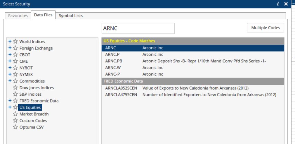Expand the NYMEX folder
This screenshot has width=295, height=144.
coord(10,74)
